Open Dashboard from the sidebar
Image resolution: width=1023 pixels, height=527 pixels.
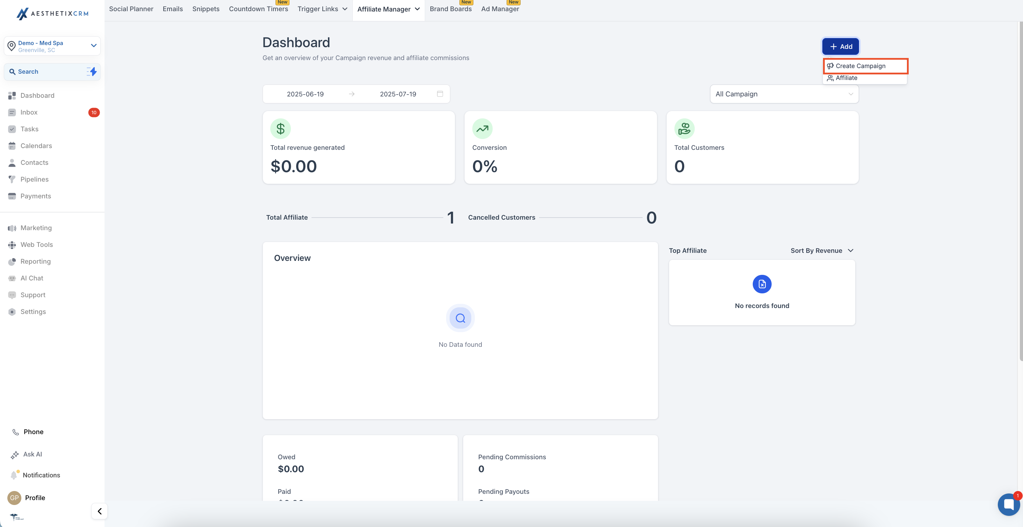(x=37, y=95)
